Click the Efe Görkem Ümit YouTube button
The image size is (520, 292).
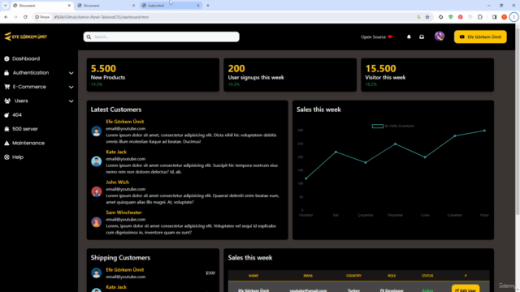[x=480, y=36]
